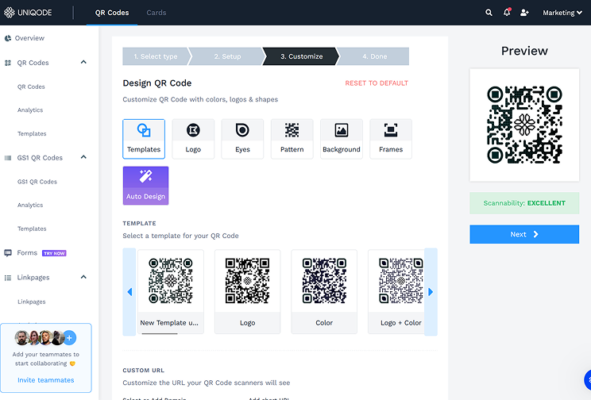Image resolution: width=591 pixels, height=400 pixels.
Task: Click the blue Next button
Action: point(524,234)
